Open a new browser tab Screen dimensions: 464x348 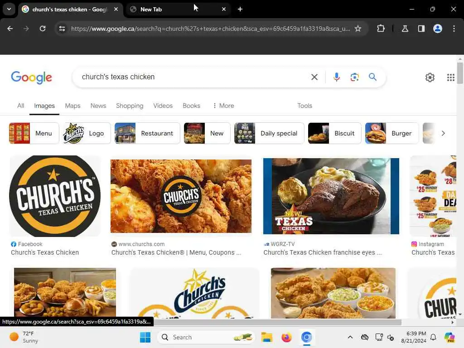tap(240, 9)
